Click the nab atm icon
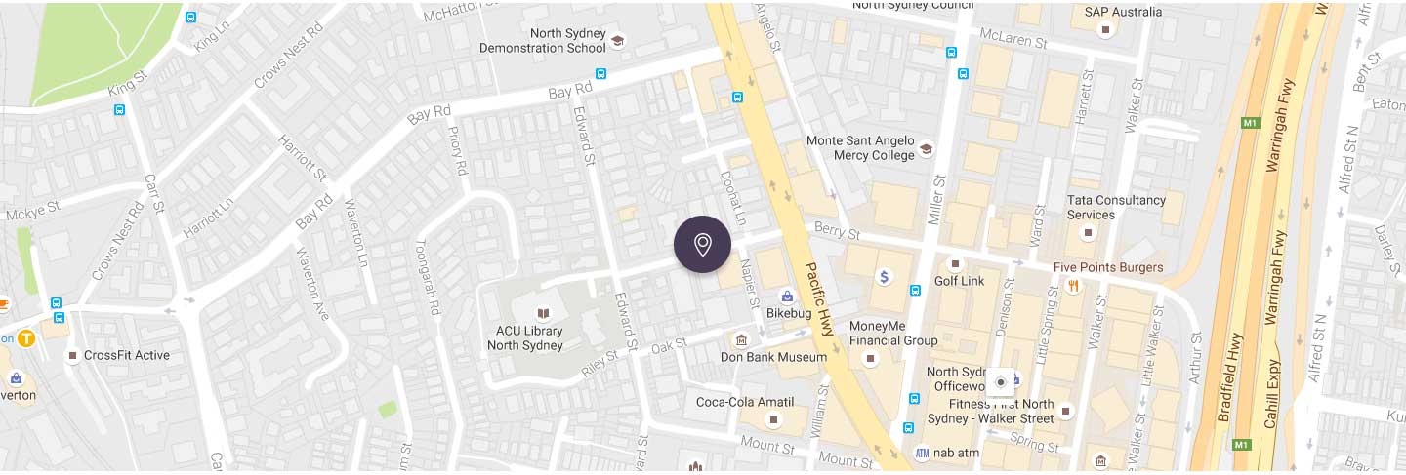Viewport: 1406px width, 475px height. [922, 454]
